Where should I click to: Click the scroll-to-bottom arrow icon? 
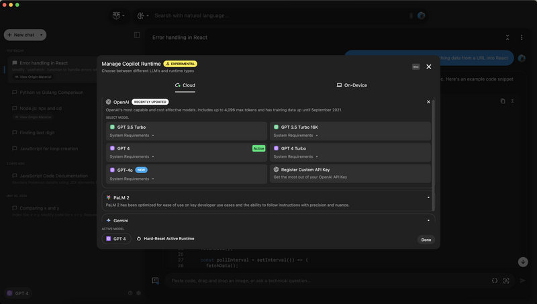[523, 262]
